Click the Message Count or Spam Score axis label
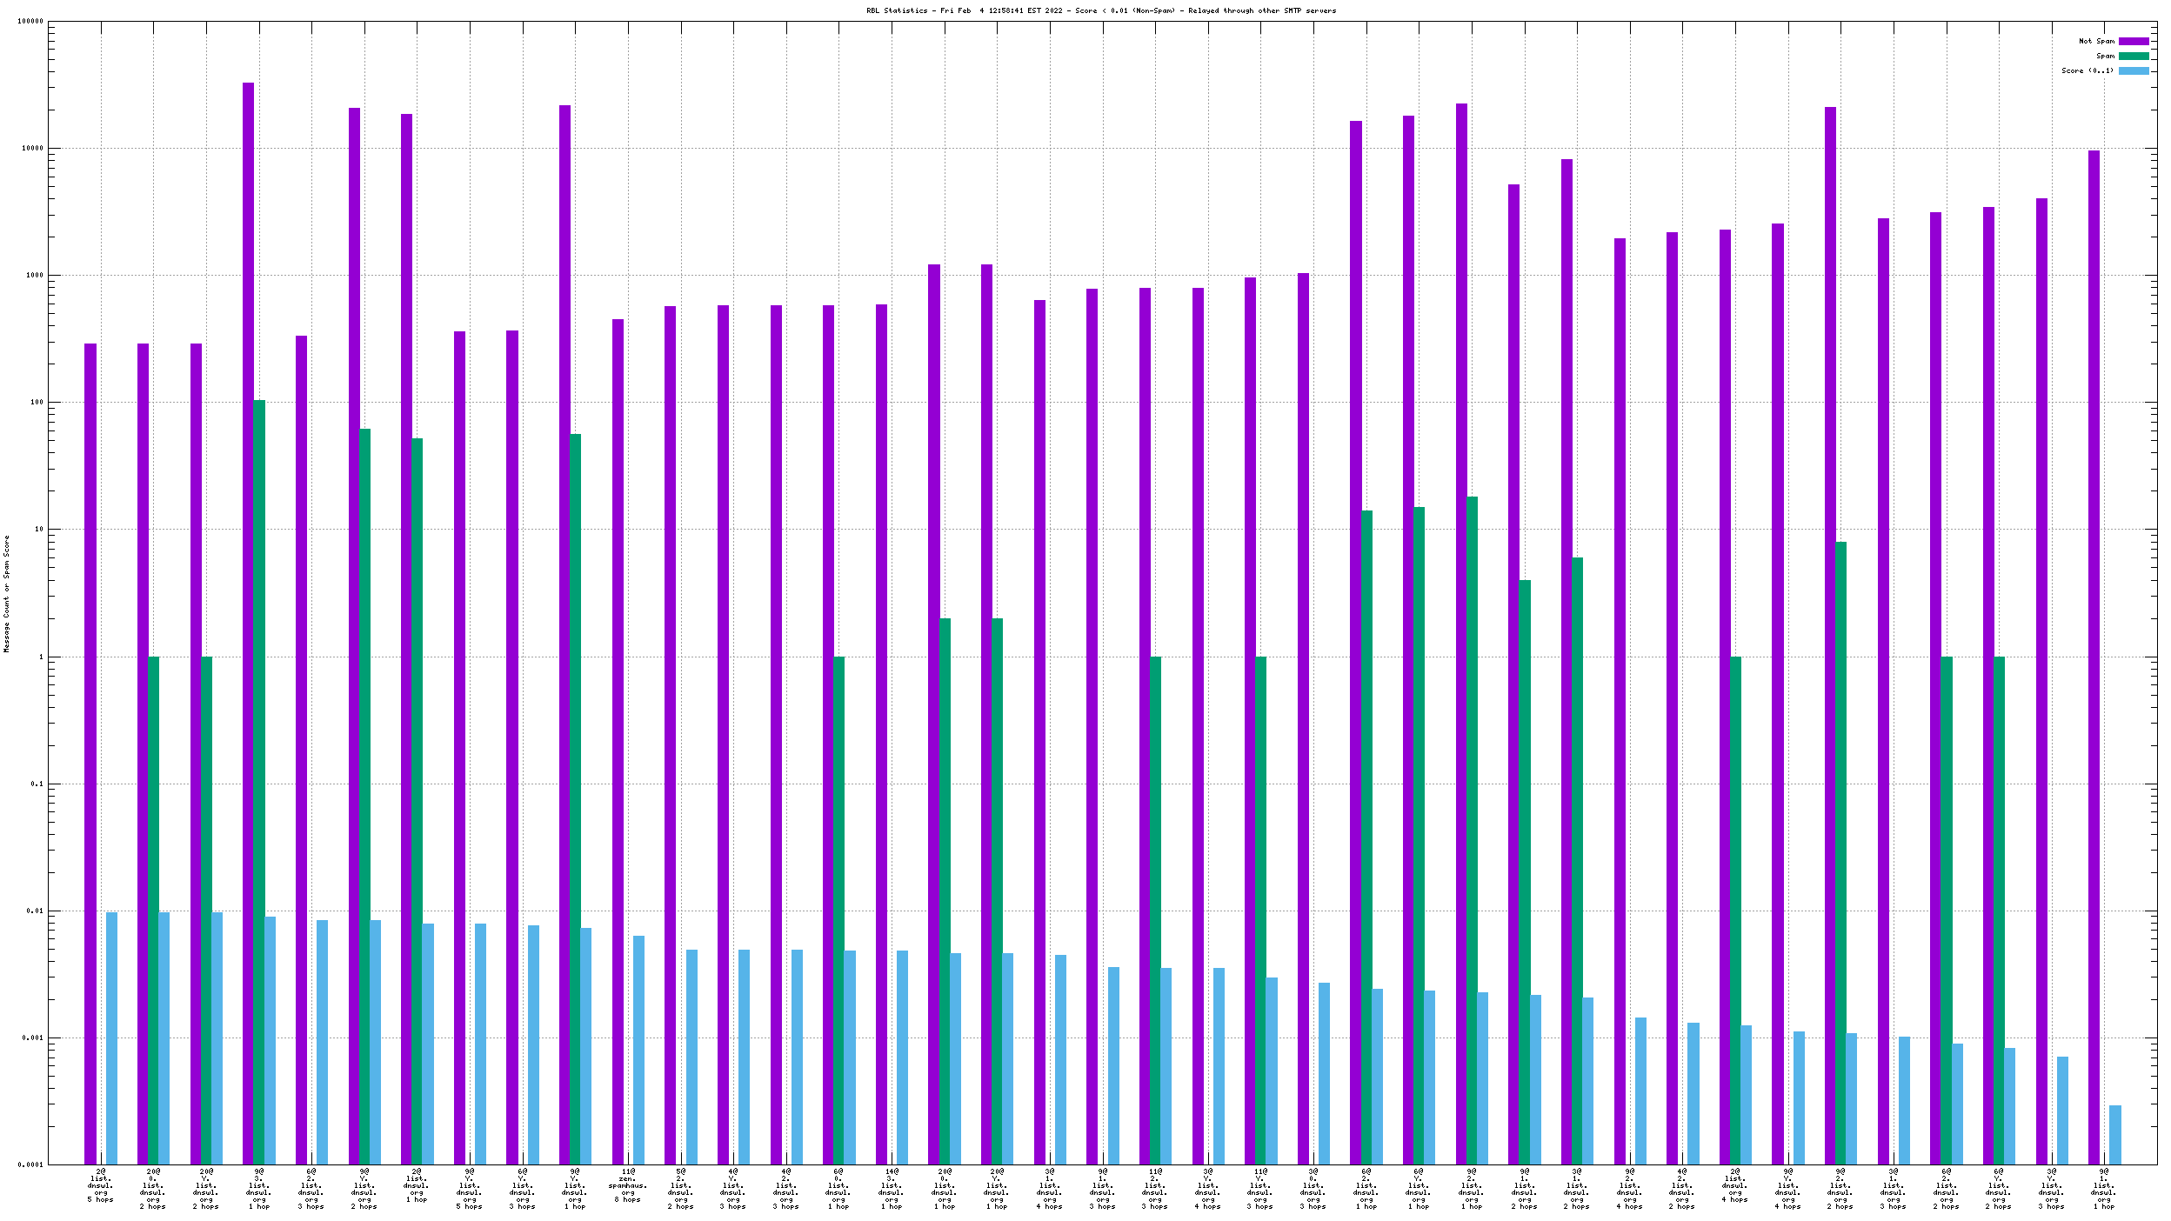 coord(6,593)
